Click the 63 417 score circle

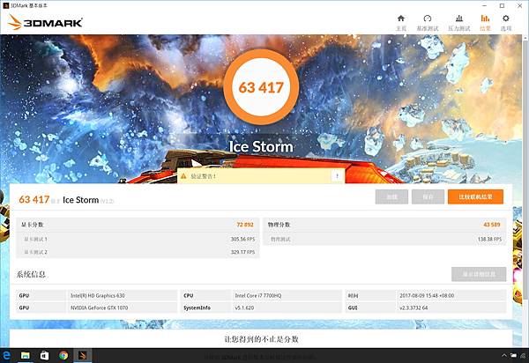coord(261,87)
